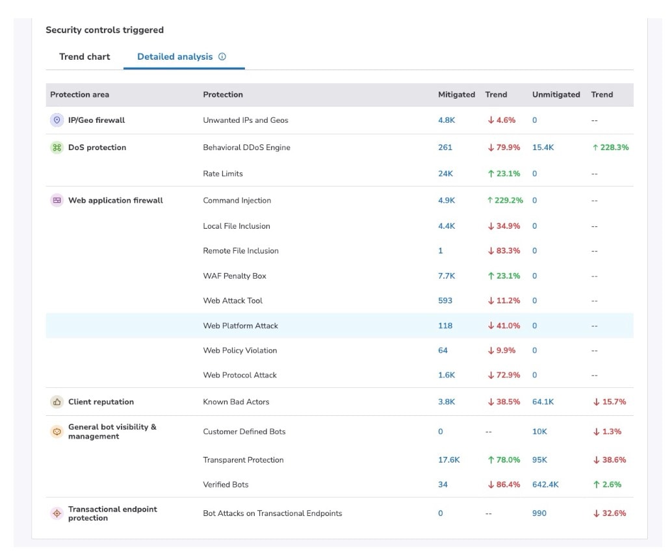Viewport: 672px width, 555px height.
Task: Click the DoS protection green icon
Action: (57, 148)
